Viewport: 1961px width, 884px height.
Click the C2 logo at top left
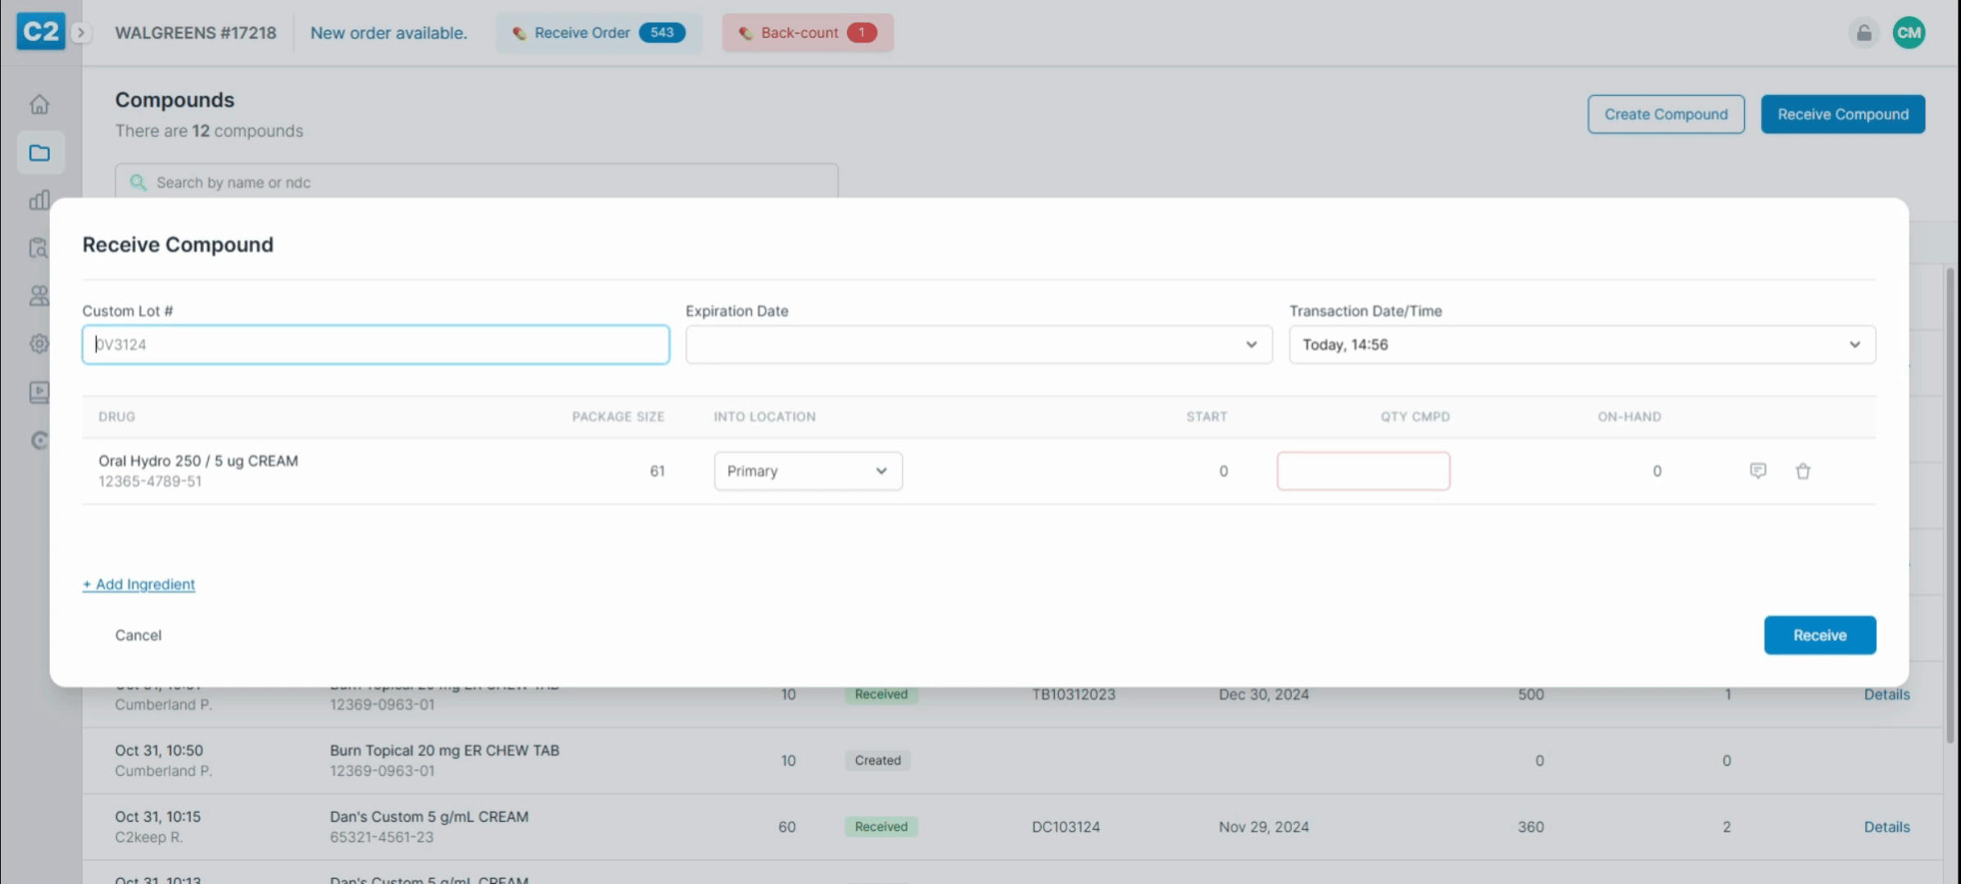[40, 32]
